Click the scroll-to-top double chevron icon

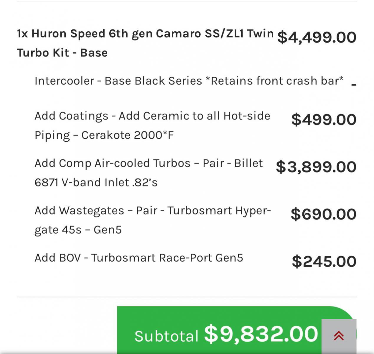point(339,336)
